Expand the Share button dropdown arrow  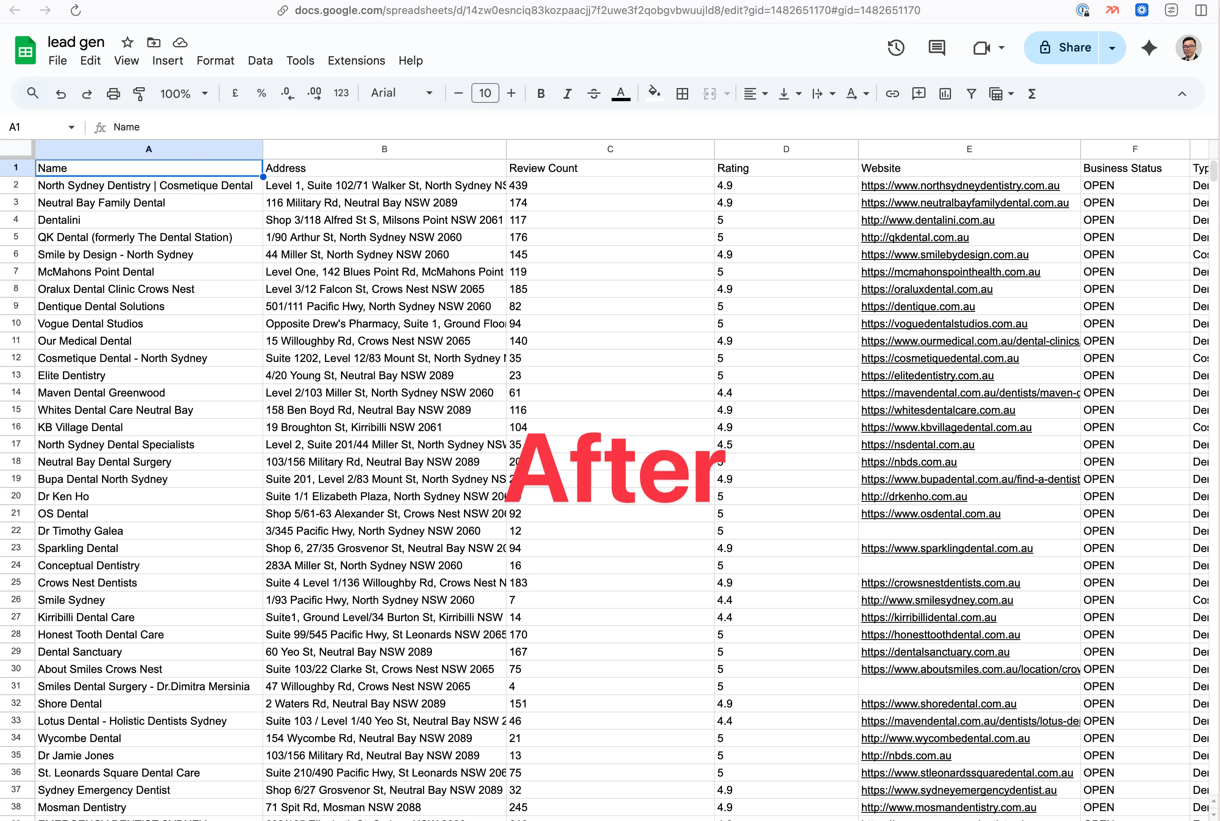coord(1112,48)
